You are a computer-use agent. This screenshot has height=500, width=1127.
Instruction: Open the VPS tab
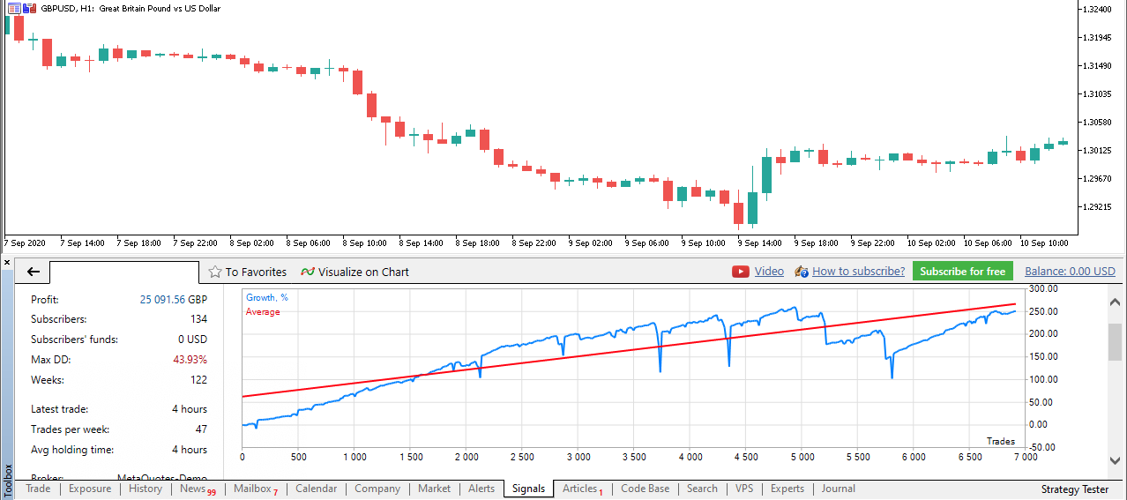click(x=744, y=489)
